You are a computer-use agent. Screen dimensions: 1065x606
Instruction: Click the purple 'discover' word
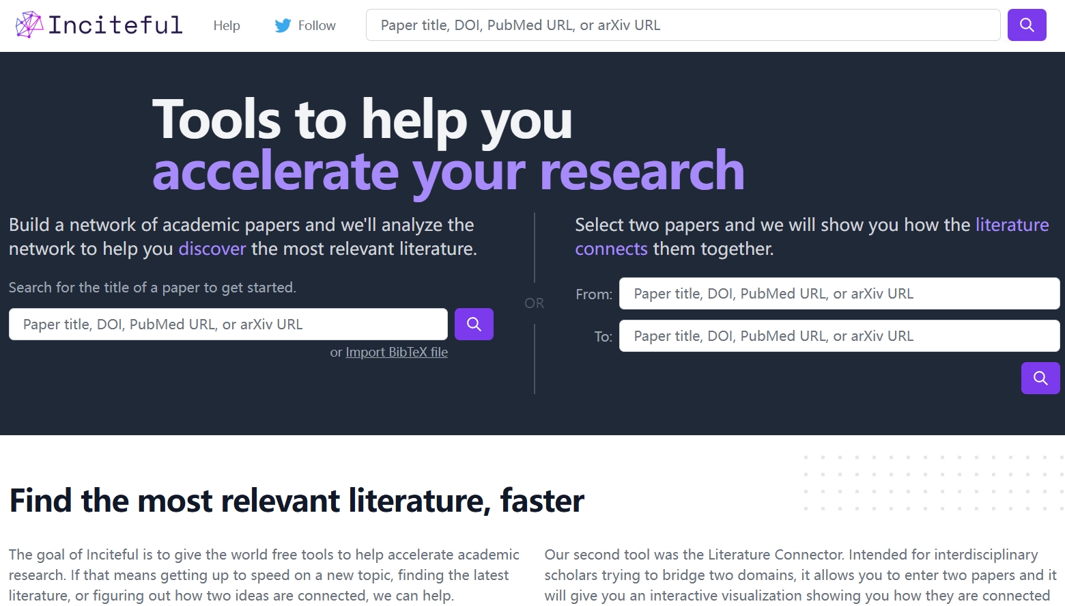tap(212, 249)
